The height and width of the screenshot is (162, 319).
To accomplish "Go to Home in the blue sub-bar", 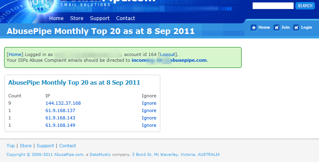I will [x=264, y=27].
